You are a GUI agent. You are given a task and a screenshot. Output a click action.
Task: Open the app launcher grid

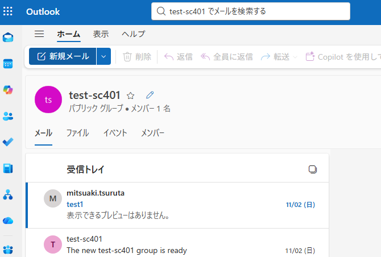click(x=8, y=11)
